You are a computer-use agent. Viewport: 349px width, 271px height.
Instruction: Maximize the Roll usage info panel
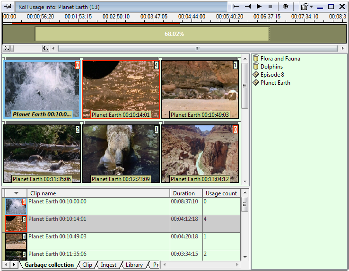331,7
